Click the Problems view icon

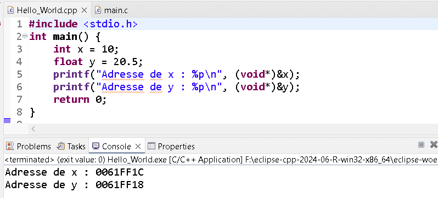(10, 146)
